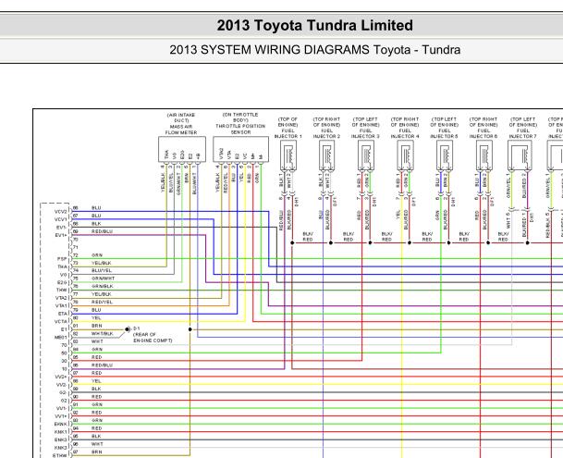Click the ETHW terminal label
563x458 pixels.
tap(60, 456)
